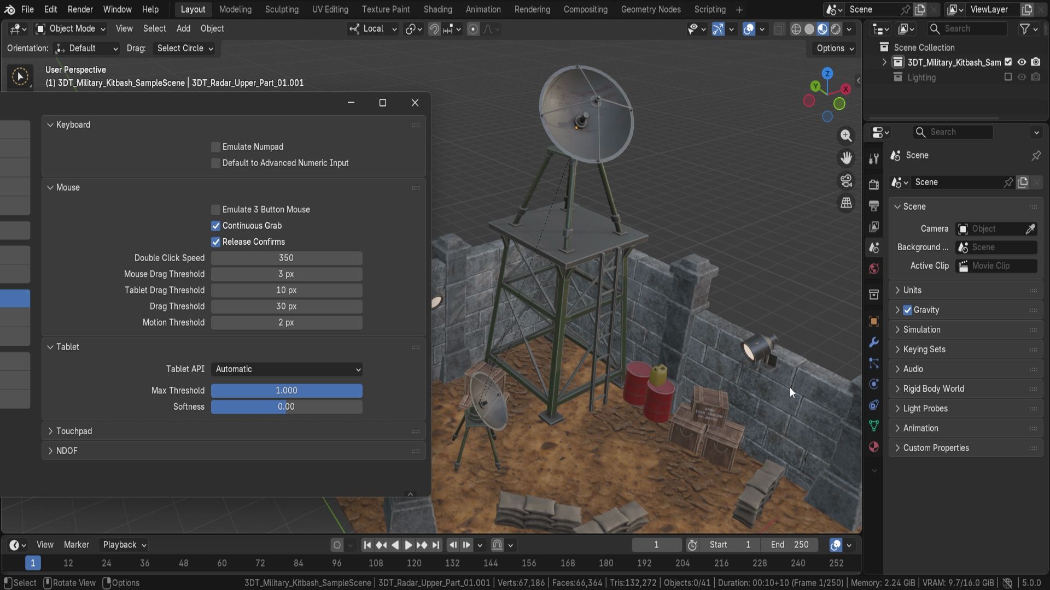This screenshot has height=590, width=1050.
Task: Switch to the Shading workspace tab
Action: [x=437, y=9]
